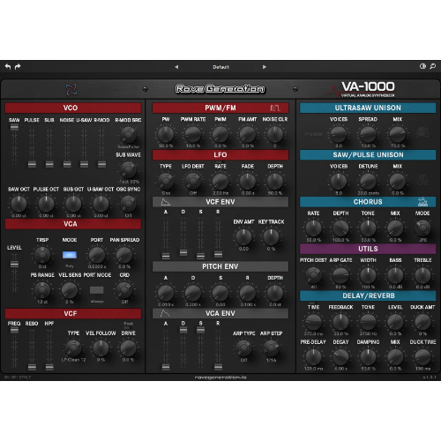The height and width of the screenshot is (441, 441).
Task: Click the LFO RATE knob
Action: (x=220, y=181)
